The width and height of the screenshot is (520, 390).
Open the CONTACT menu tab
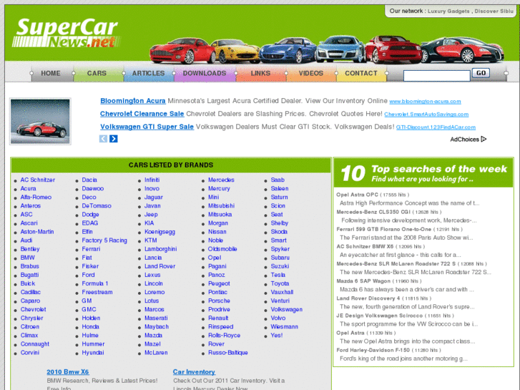coord(361,73)
